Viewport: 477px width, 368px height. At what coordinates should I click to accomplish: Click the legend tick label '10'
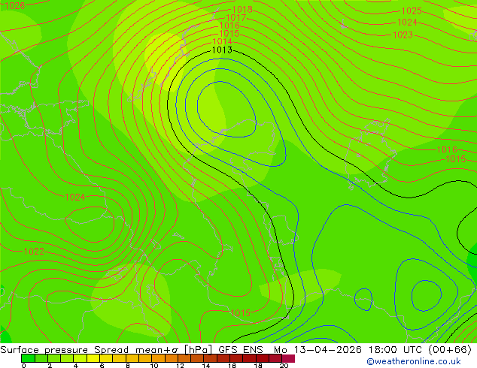tap(154, 365)
